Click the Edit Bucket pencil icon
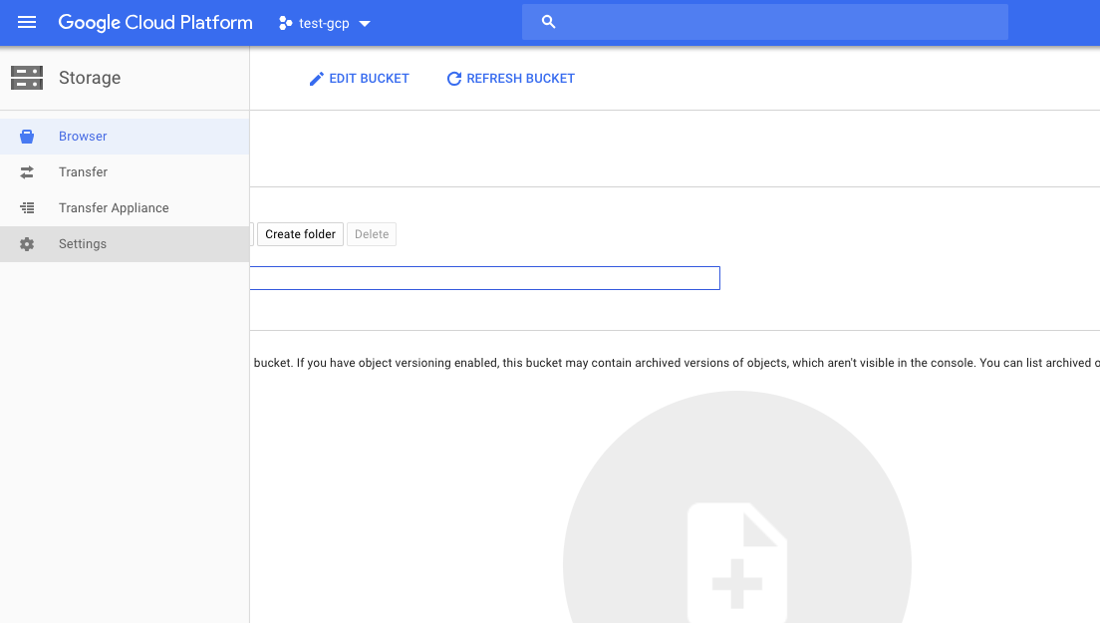This screenshot has width=1100, height=623. [x=317, y=79]
